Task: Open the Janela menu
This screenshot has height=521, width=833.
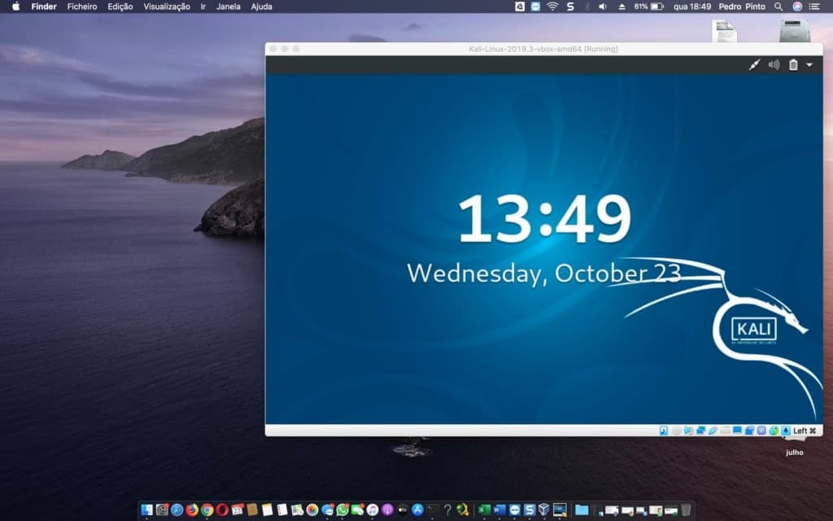Action: click(x=229, y=7)
